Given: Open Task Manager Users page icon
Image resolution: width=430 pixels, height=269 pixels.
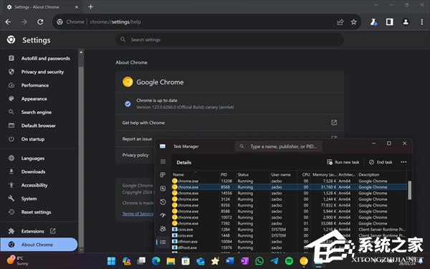Looking at the screenshot, I should [163, 229].
